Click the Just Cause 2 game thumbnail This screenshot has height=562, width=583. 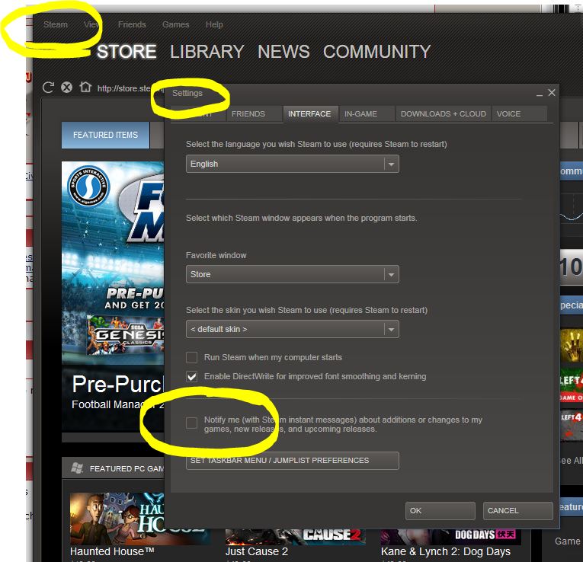coord(295,537)
